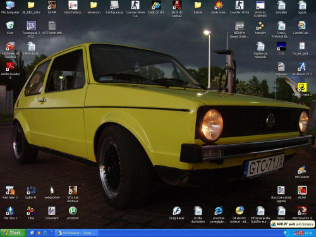316x237 pixels.
Task: Open the Informacje dla document icon
Action: coord(260,210)
